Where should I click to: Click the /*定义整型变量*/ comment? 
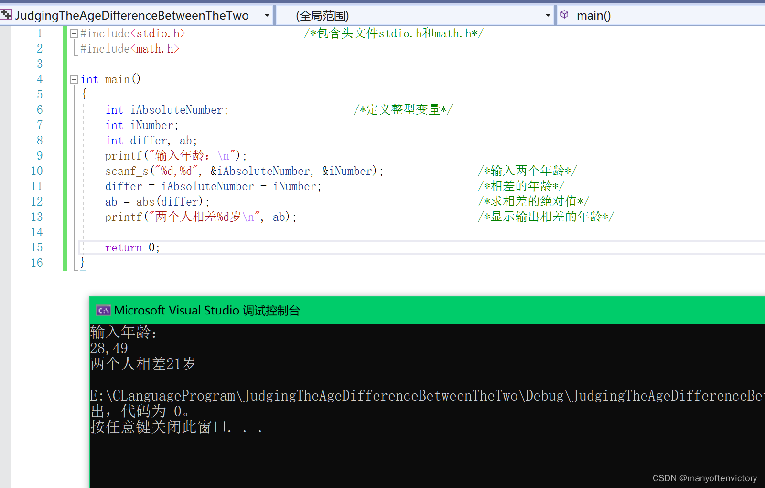pos(403,110)
